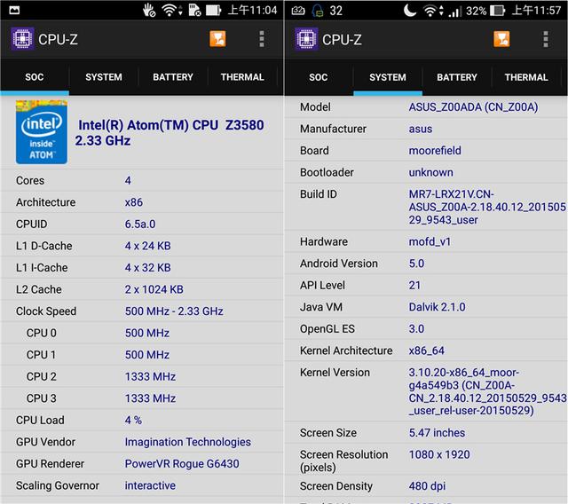Tap moon do-not-disturb icon in right status bar
This screenshot has width=568, height=504.
[410, 11]
